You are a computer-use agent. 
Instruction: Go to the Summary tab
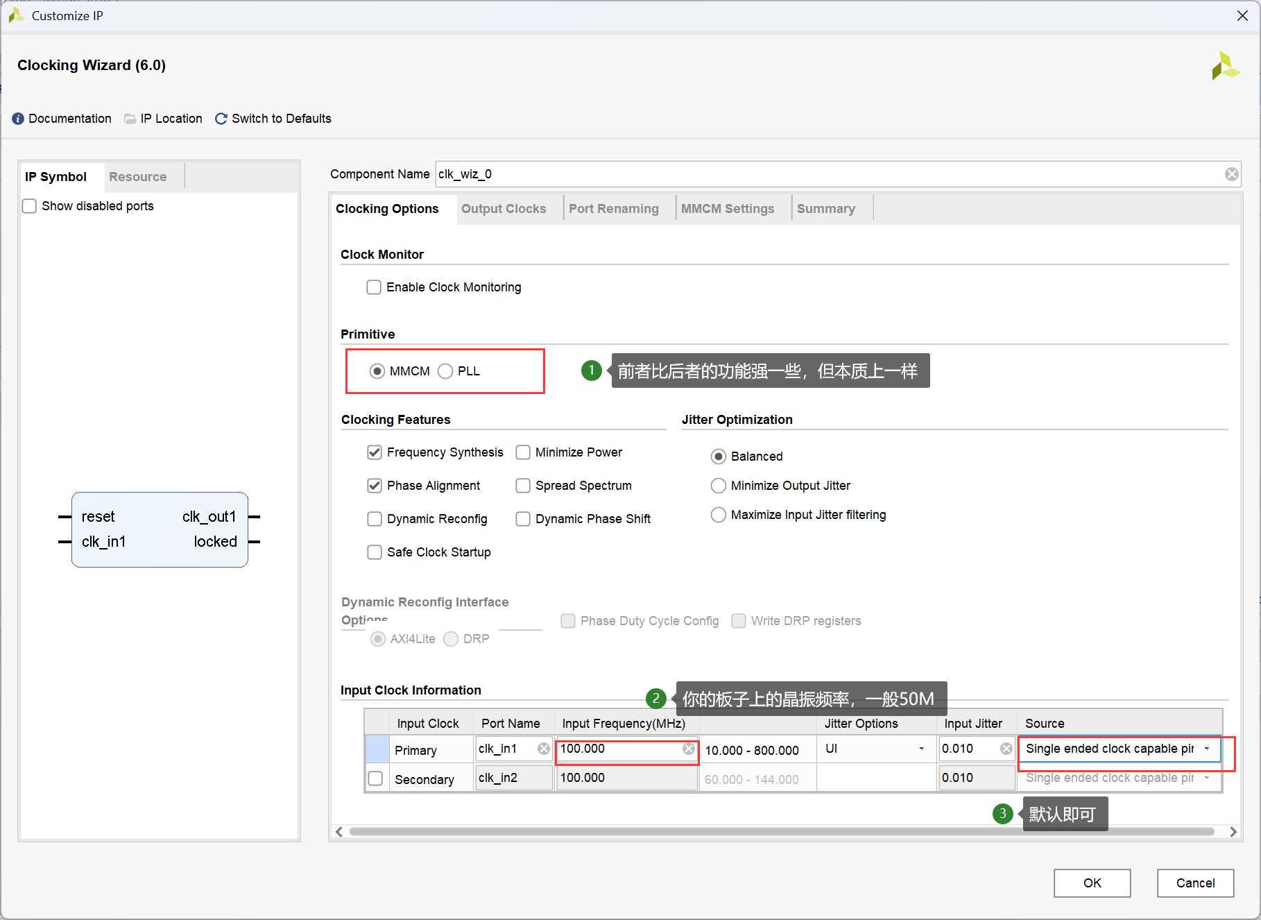tap(826, 209)
